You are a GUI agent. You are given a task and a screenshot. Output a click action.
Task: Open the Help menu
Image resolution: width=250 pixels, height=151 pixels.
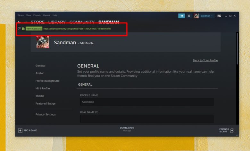coord(55,15)
